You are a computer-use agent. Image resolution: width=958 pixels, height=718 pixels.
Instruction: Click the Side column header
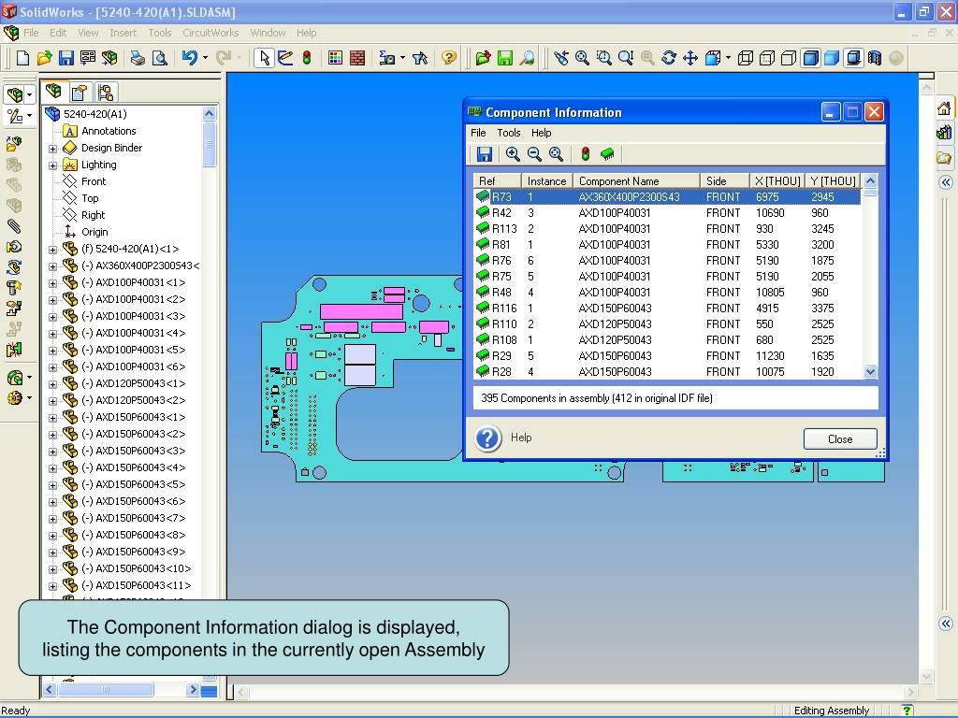(725, 181)
